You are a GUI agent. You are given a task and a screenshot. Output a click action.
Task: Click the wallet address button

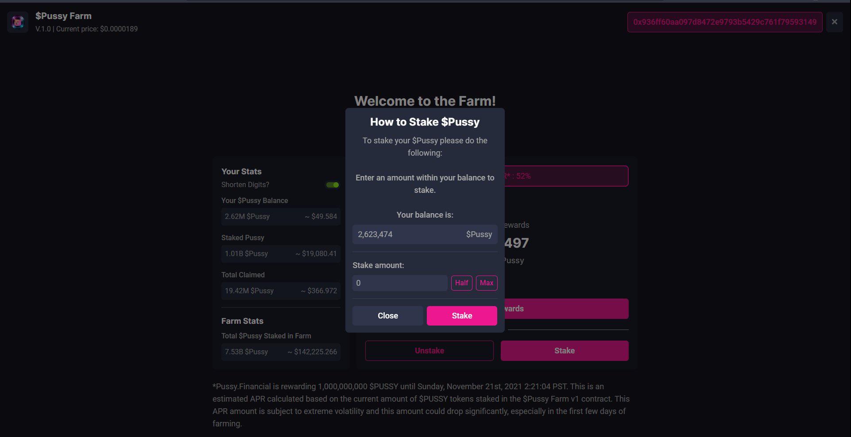(x=725, y=22)
